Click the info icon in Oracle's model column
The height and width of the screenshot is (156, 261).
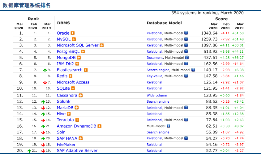point(186,33)
